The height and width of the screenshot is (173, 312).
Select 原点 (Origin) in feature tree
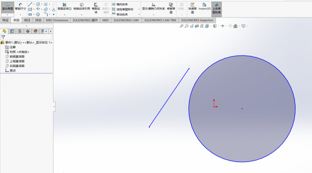point(11,71)
